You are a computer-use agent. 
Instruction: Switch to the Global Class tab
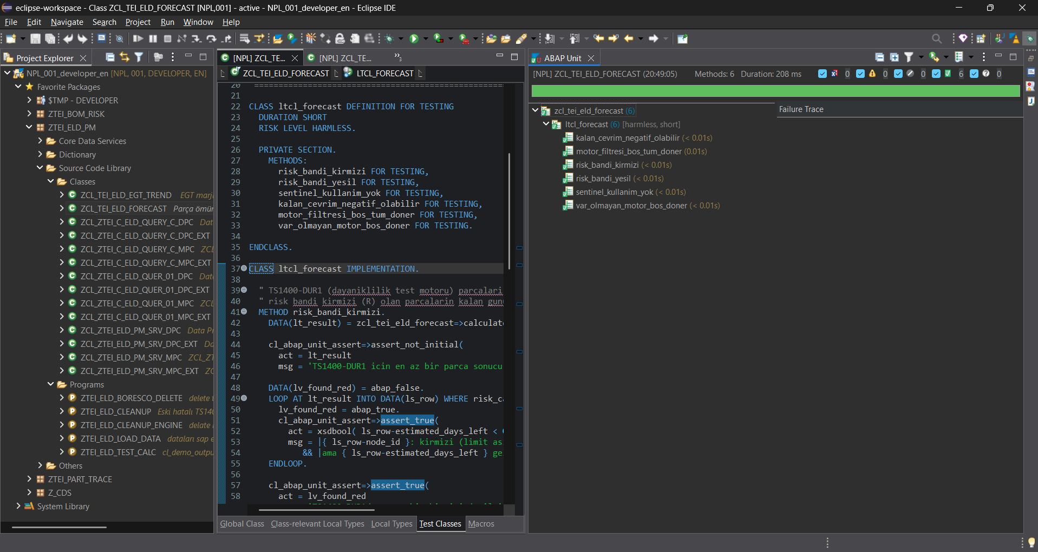point(242,524)
